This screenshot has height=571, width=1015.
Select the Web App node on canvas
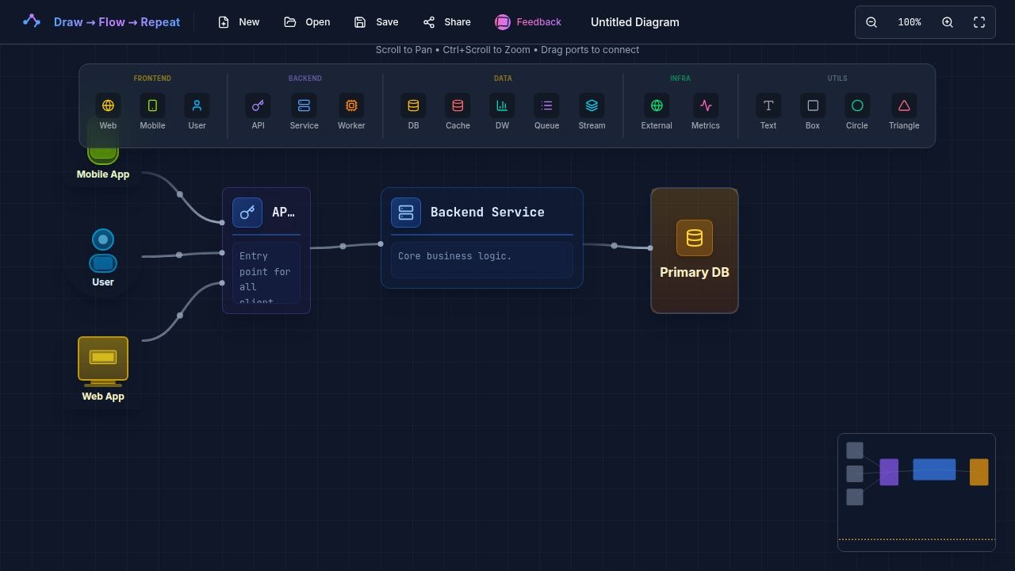click(x=103, y=370)
